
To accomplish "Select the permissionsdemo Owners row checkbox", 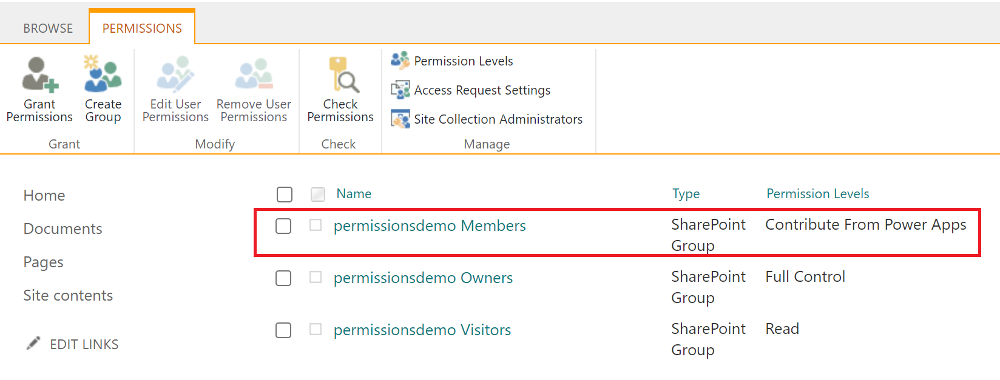I will pos(283,278).
